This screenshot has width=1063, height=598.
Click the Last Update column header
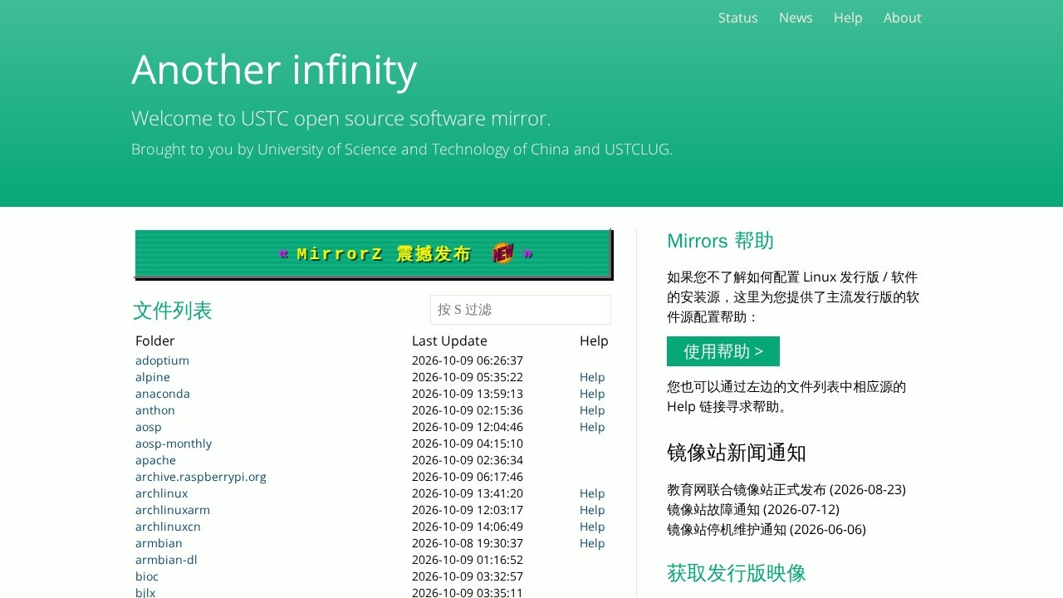449,341
